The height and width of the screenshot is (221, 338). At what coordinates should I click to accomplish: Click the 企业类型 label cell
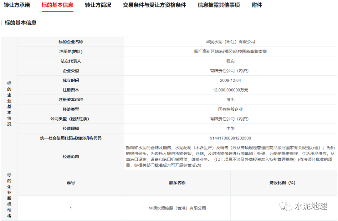pos(71,71)
